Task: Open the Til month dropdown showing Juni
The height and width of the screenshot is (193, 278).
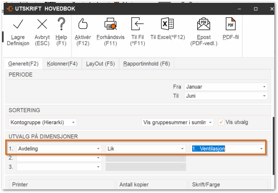Action: pos(226,96)
